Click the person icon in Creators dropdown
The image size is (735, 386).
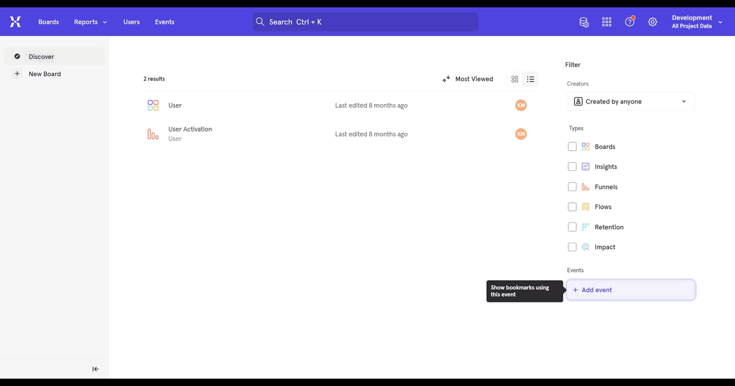[x=578, y=102]
